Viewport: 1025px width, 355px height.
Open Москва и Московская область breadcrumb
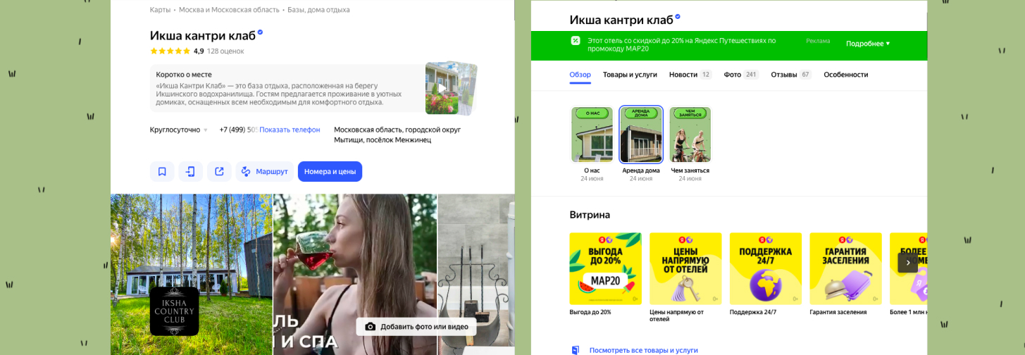tap(229, 10)
